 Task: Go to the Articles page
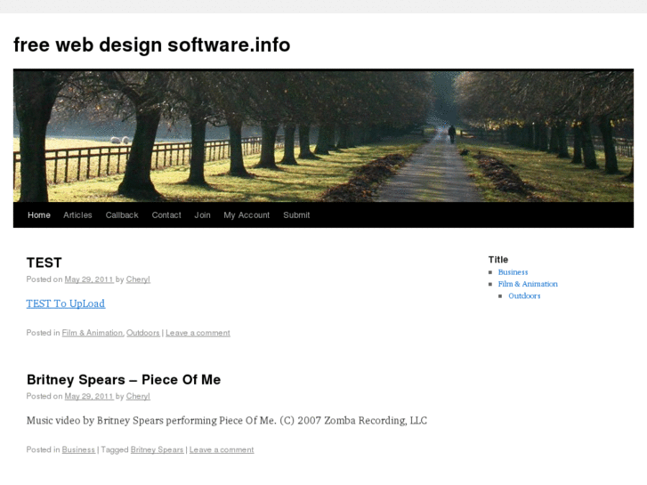(x=77, y=215)
